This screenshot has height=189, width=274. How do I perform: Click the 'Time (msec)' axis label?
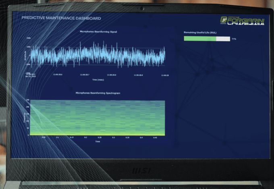pos(98,80)
